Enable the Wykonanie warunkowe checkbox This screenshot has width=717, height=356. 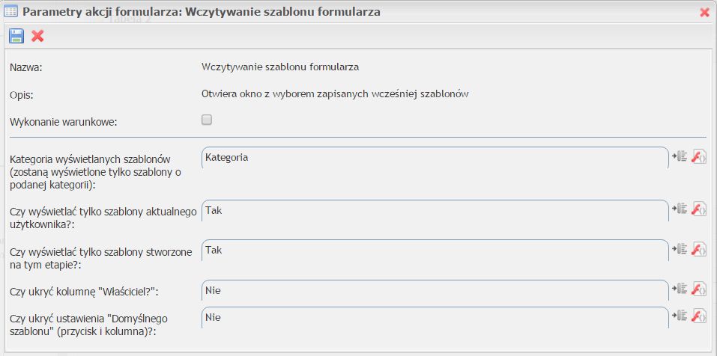pos(207,119)
